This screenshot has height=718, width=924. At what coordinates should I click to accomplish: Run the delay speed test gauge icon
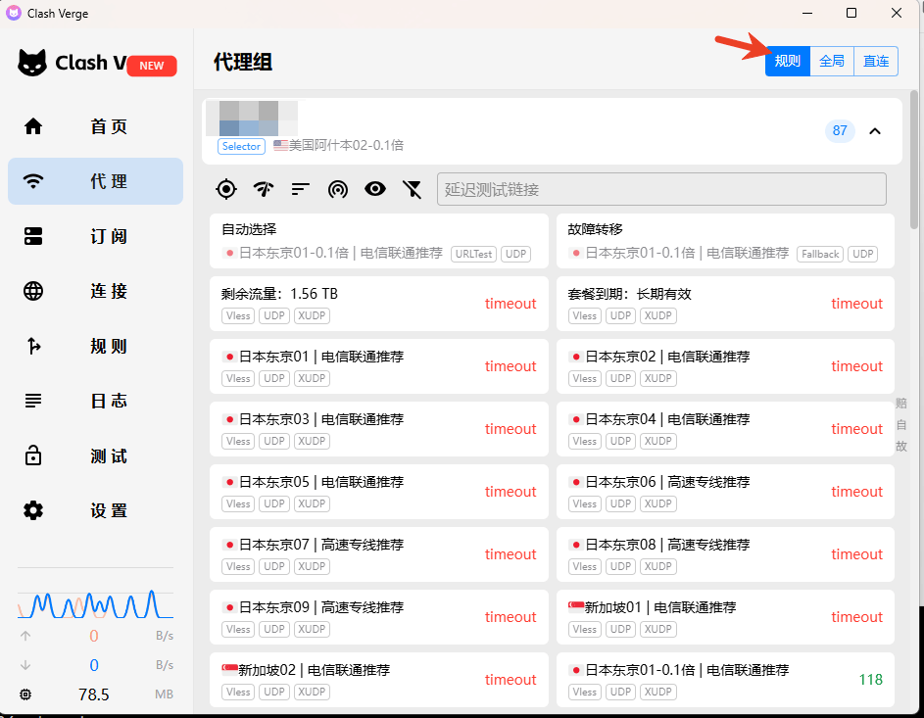[264, 189]
